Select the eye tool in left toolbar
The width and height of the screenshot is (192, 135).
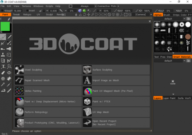[x=9, y=73]
